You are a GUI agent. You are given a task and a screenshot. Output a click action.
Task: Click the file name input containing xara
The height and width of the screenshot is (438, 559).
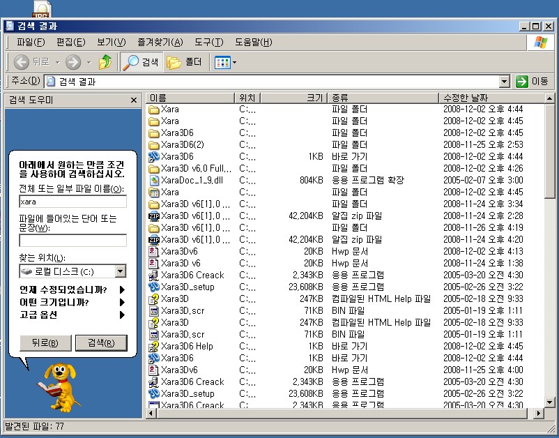coord(72,202)
